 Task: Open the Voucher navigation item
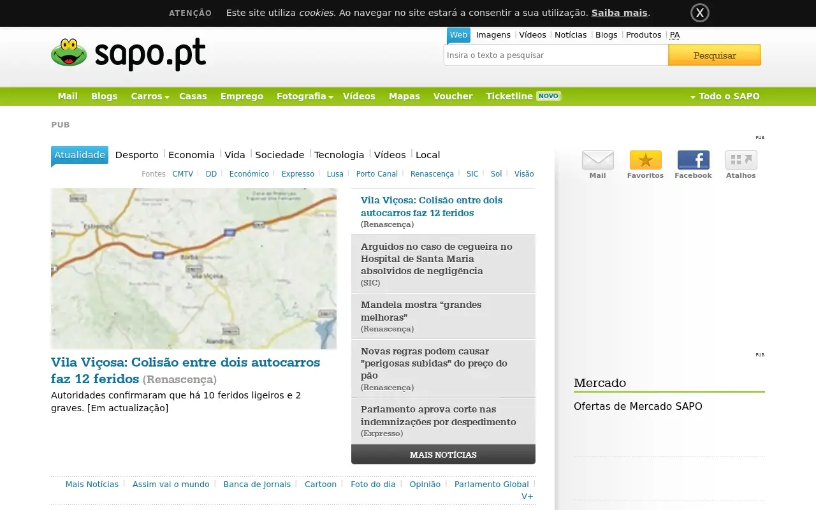(x=453, y=96)
